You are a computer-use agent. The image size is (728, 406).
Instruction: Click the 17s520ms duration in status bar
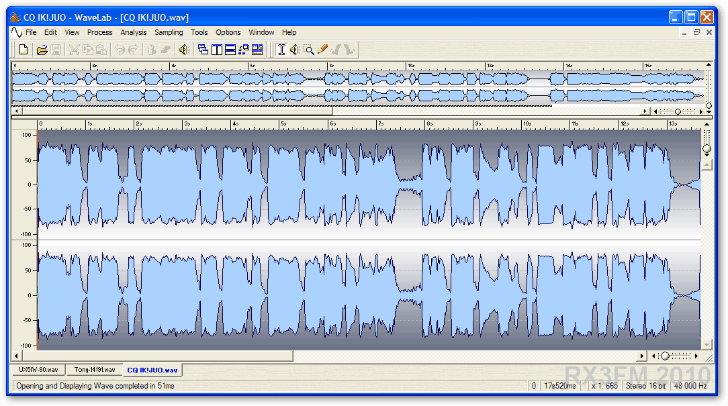pyautogui.click(x=560, y=386)
